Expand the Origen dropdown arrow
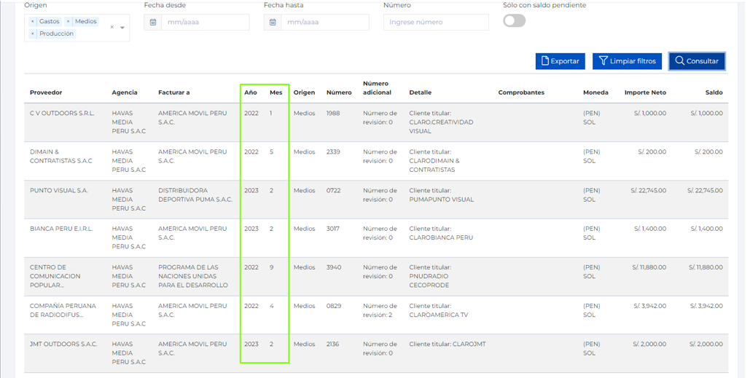 122,28
